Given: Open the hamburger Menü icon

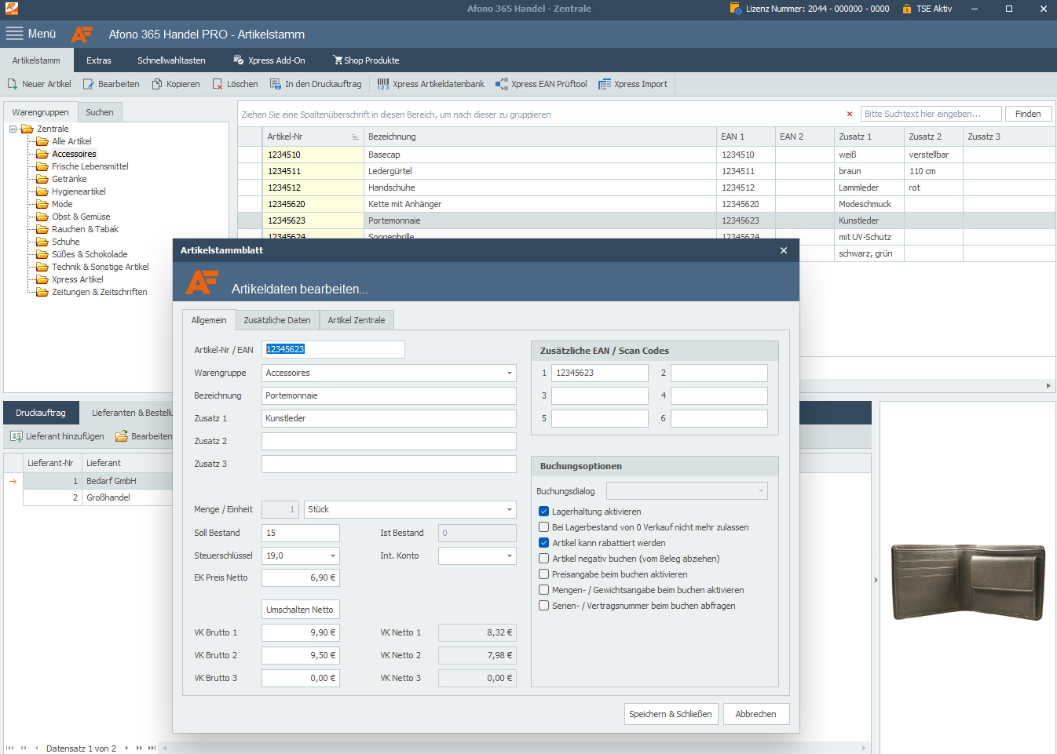Looking at the screenshot, I should [x=14, y=34].
